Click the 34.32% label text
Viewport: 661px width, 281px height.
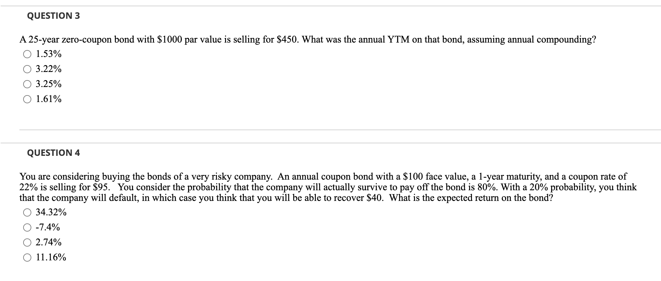click(x=51, y=212)
